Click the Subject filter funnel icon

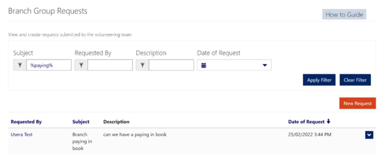coord(20,65)
